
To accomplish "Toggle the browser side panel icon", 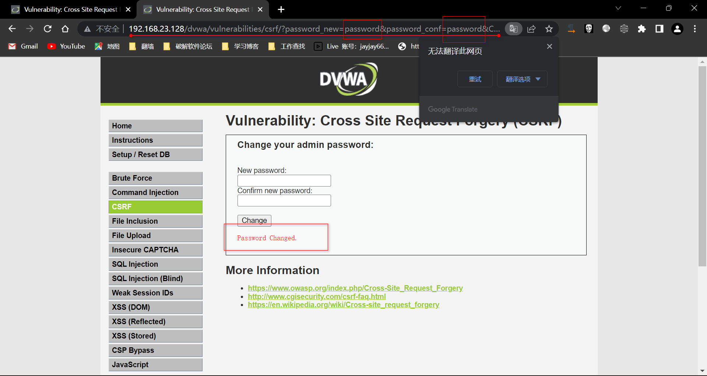I will [x=659, y=29].
